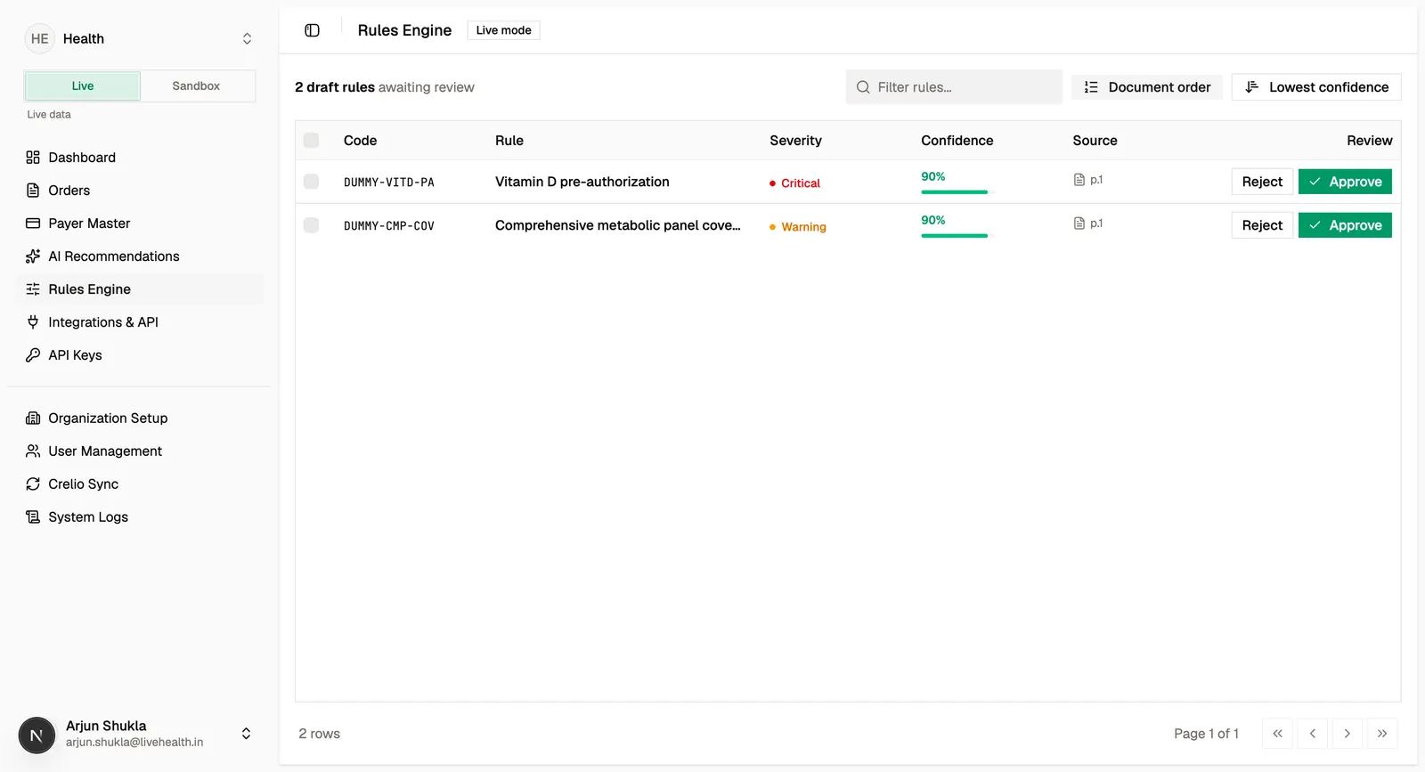Switch to the Sandbox environment tab
Image resolution: width=1425 pixels, height=772 pixels.
pos(196,86)
